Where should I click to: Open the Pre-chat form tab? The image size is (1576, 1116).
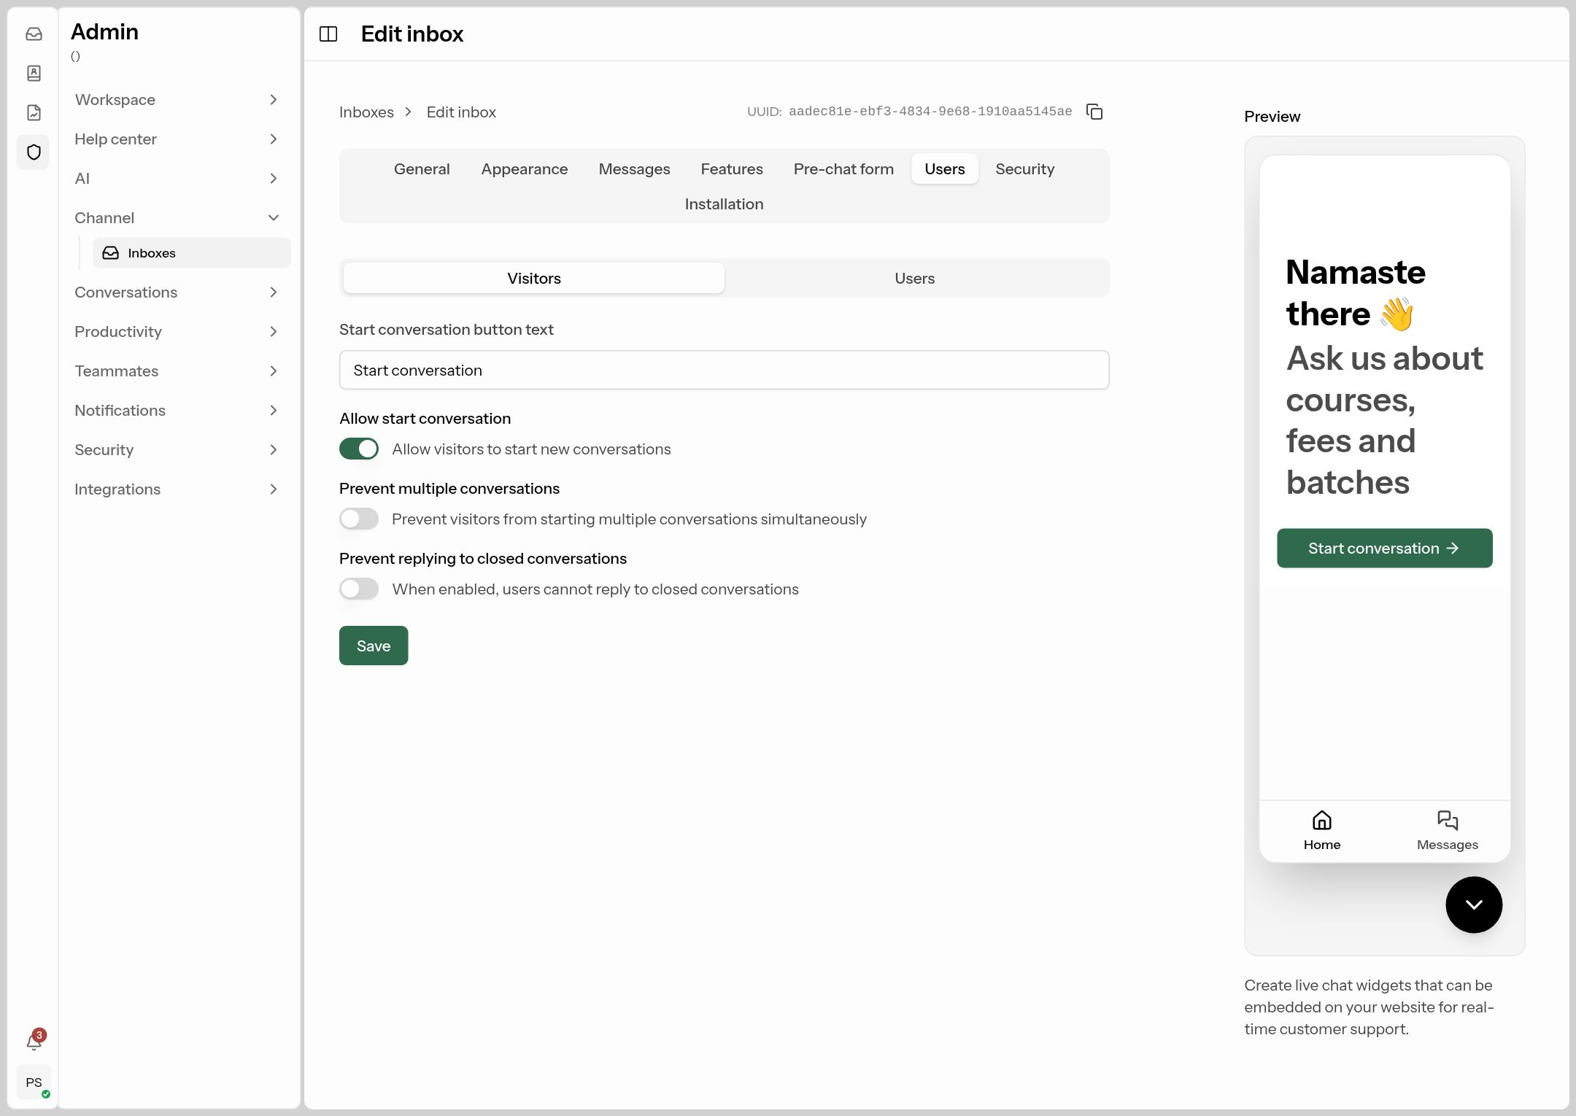click(843, 169)
